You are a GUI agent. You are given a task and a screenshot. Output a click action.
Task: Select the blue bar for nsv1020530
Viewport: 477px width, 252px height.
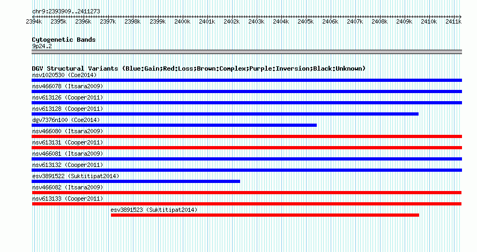pos(247,80)
